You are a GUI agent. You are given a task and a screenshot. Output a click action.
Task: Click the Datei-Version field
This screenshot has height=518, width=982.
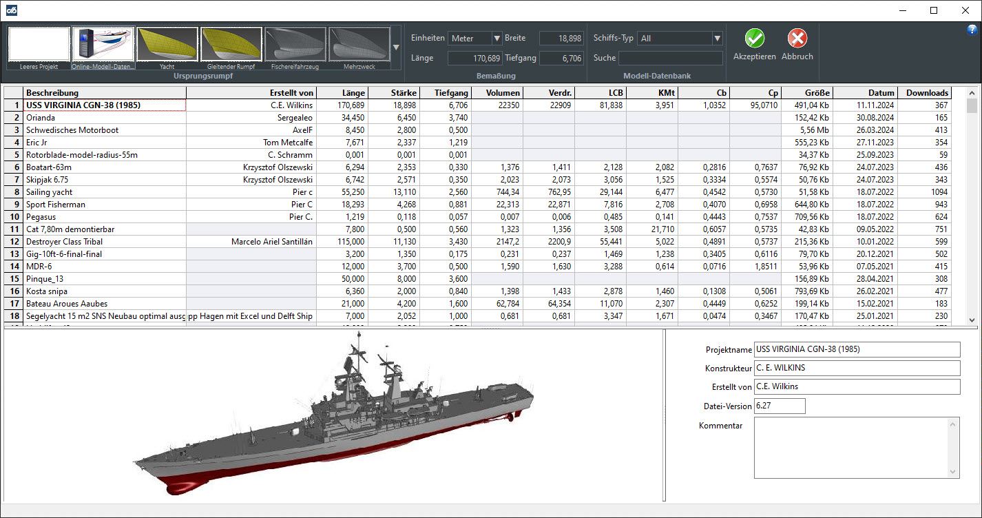(780, 406)
